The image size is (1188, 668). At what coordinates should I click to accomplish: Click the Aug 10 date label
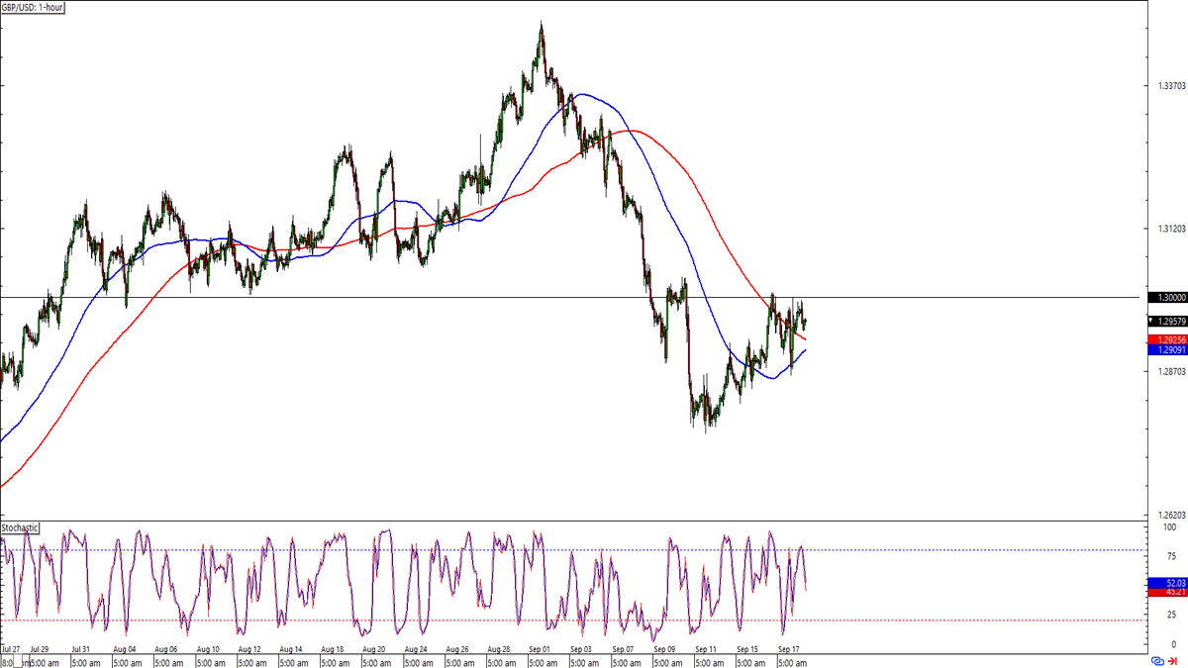[x=207, y=650]
